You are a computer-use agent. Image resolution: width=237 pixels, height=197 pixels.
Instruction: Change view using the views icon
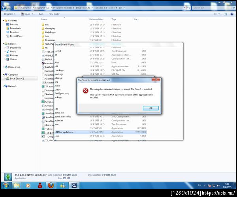(x=215, y=14)
